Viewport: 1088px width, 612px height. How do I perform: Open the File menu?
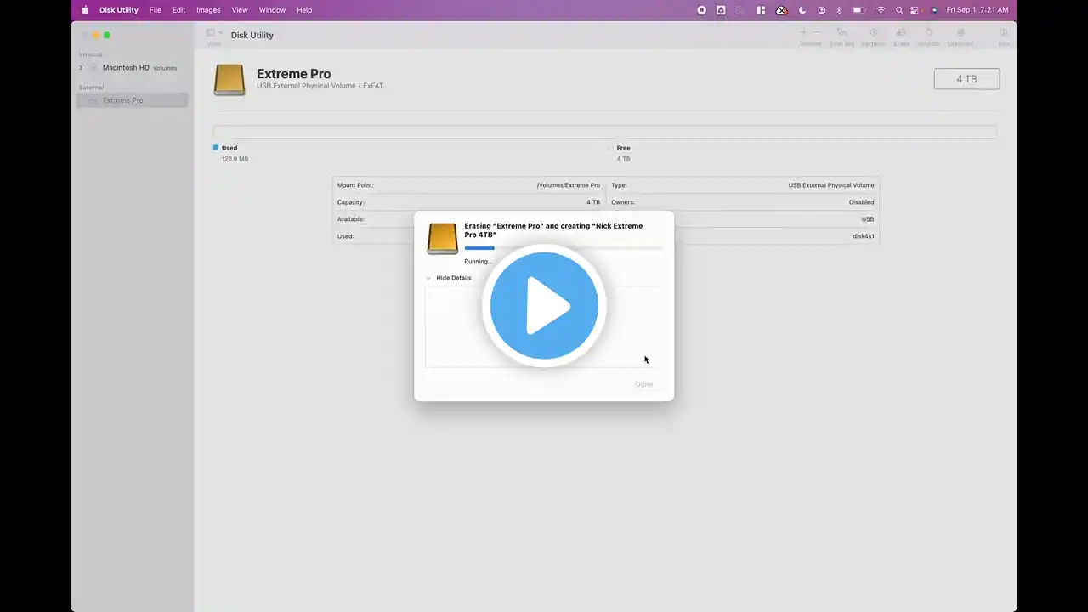click(156, 10)
